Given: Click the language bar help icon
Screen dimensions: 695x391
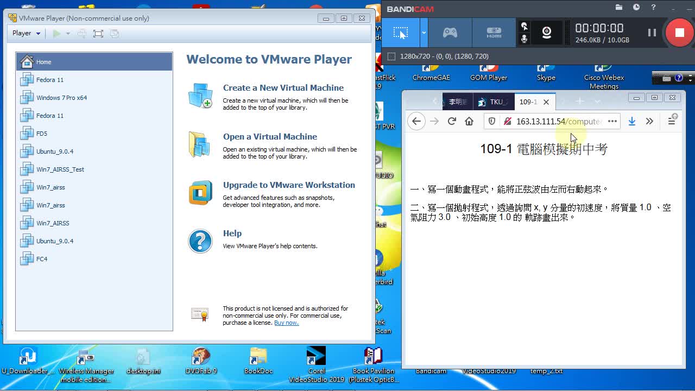Looking at the screenshot, I should click(679, 78).
